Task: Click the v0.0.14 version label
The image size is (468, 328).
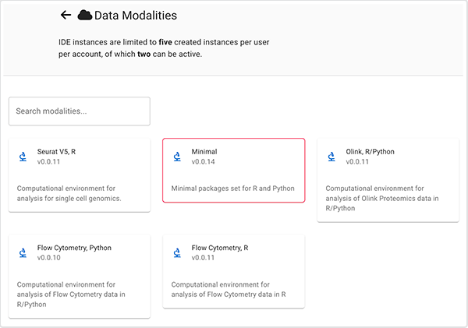Action: point(204,162)
